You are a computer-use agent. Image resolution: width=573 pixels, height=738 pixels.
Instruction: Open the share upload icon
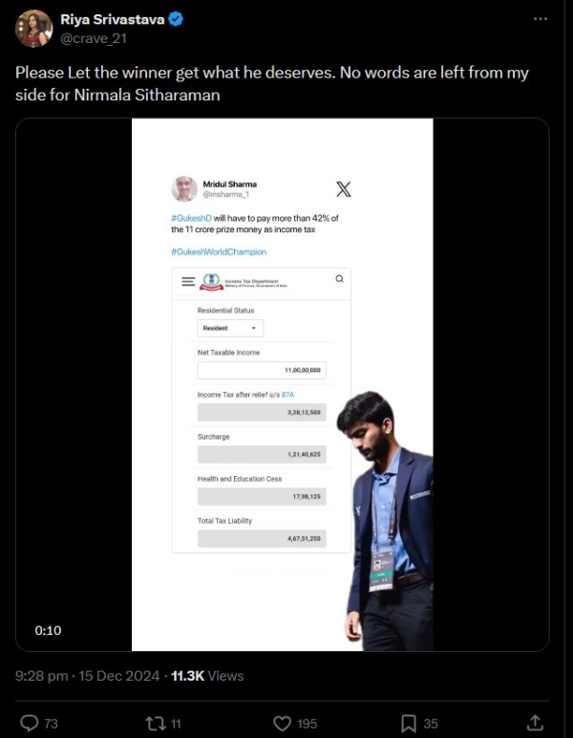coord(535,723)
